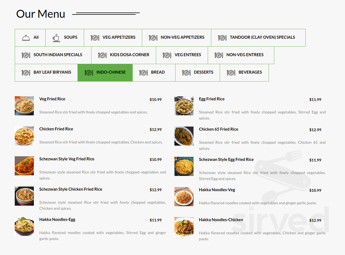
Task: Click the plate icon on TANDOOR SPECIALS tab
Action: click(x=222, y=37)
